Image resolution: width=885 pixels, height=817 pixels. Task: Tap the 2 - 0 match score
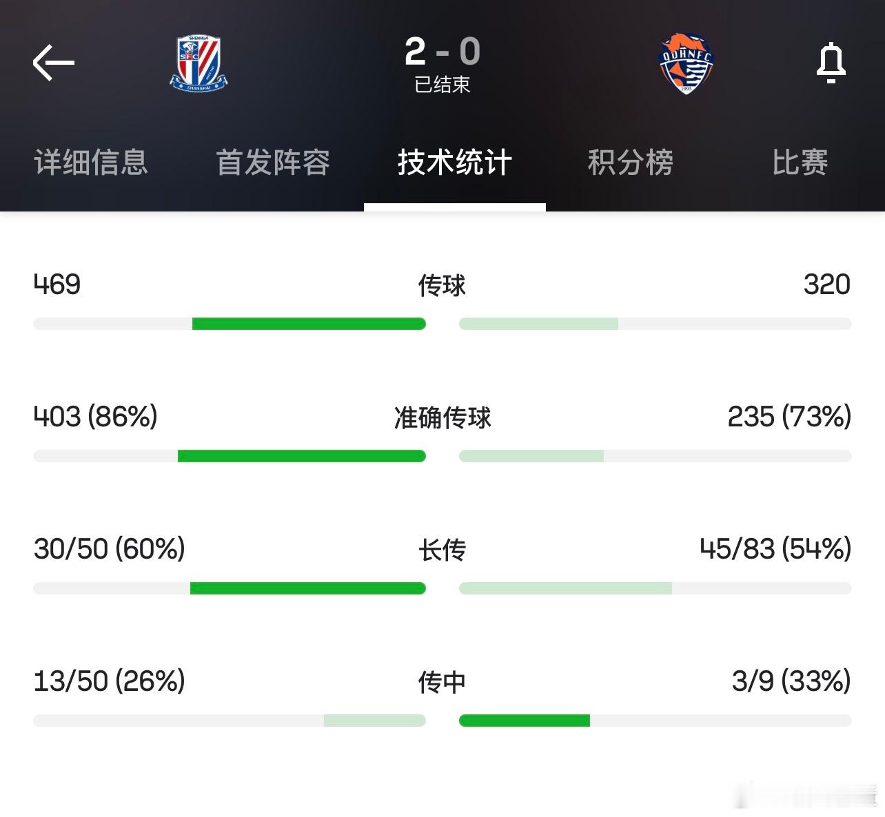(443, 52)
